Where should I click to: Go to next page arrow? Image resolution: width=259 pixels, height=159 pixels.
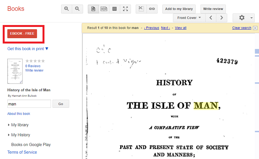click(x=222, y=18)
